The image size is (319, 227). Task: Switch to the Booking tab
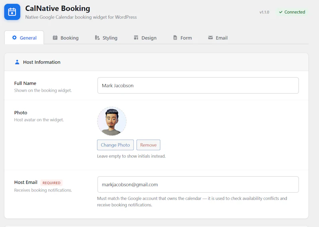pyautogui.click(x=66, y=38)
